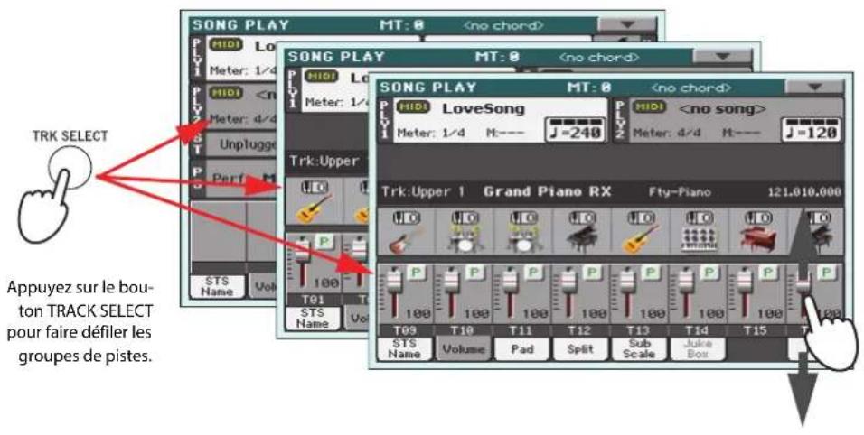Click the T14 track label
The width and height of the screenshot is (864, 435).
[698, 330]
